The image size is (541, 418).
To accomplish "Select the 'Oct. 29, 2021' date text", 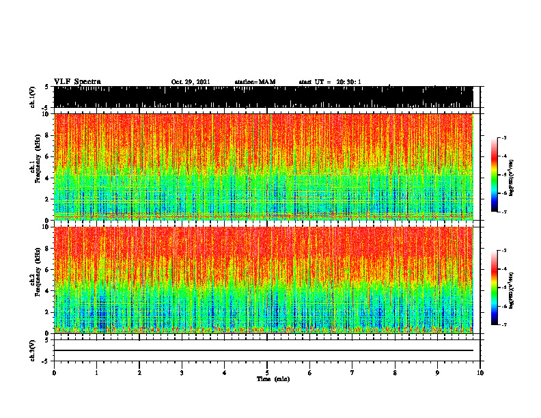I will [191, 82].
